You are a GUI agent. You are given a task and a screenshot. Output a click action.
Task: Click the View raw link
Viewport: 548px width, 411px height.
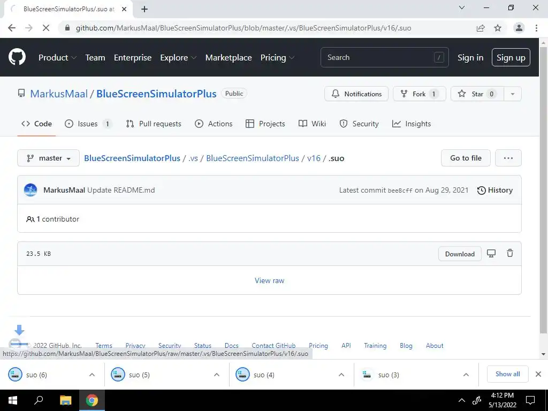(x=270, y=280)
